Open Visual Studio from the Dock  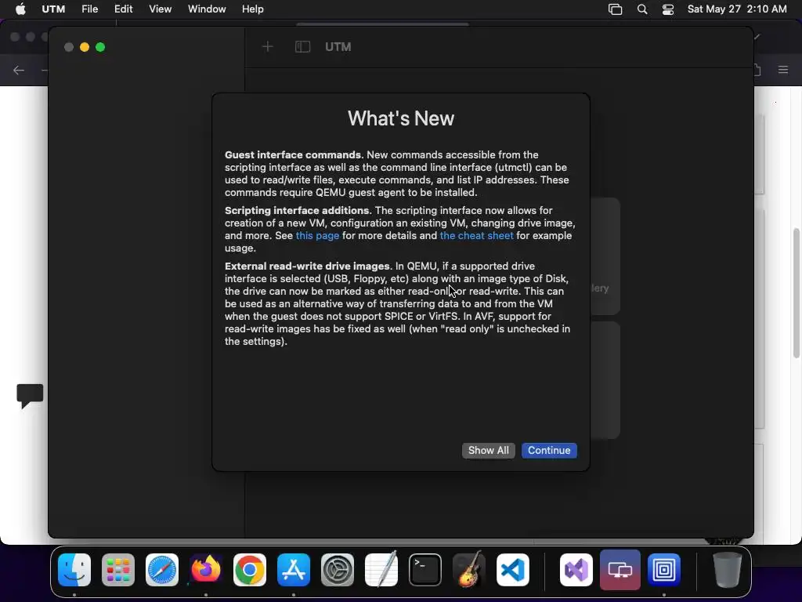(x=576, y=570)
